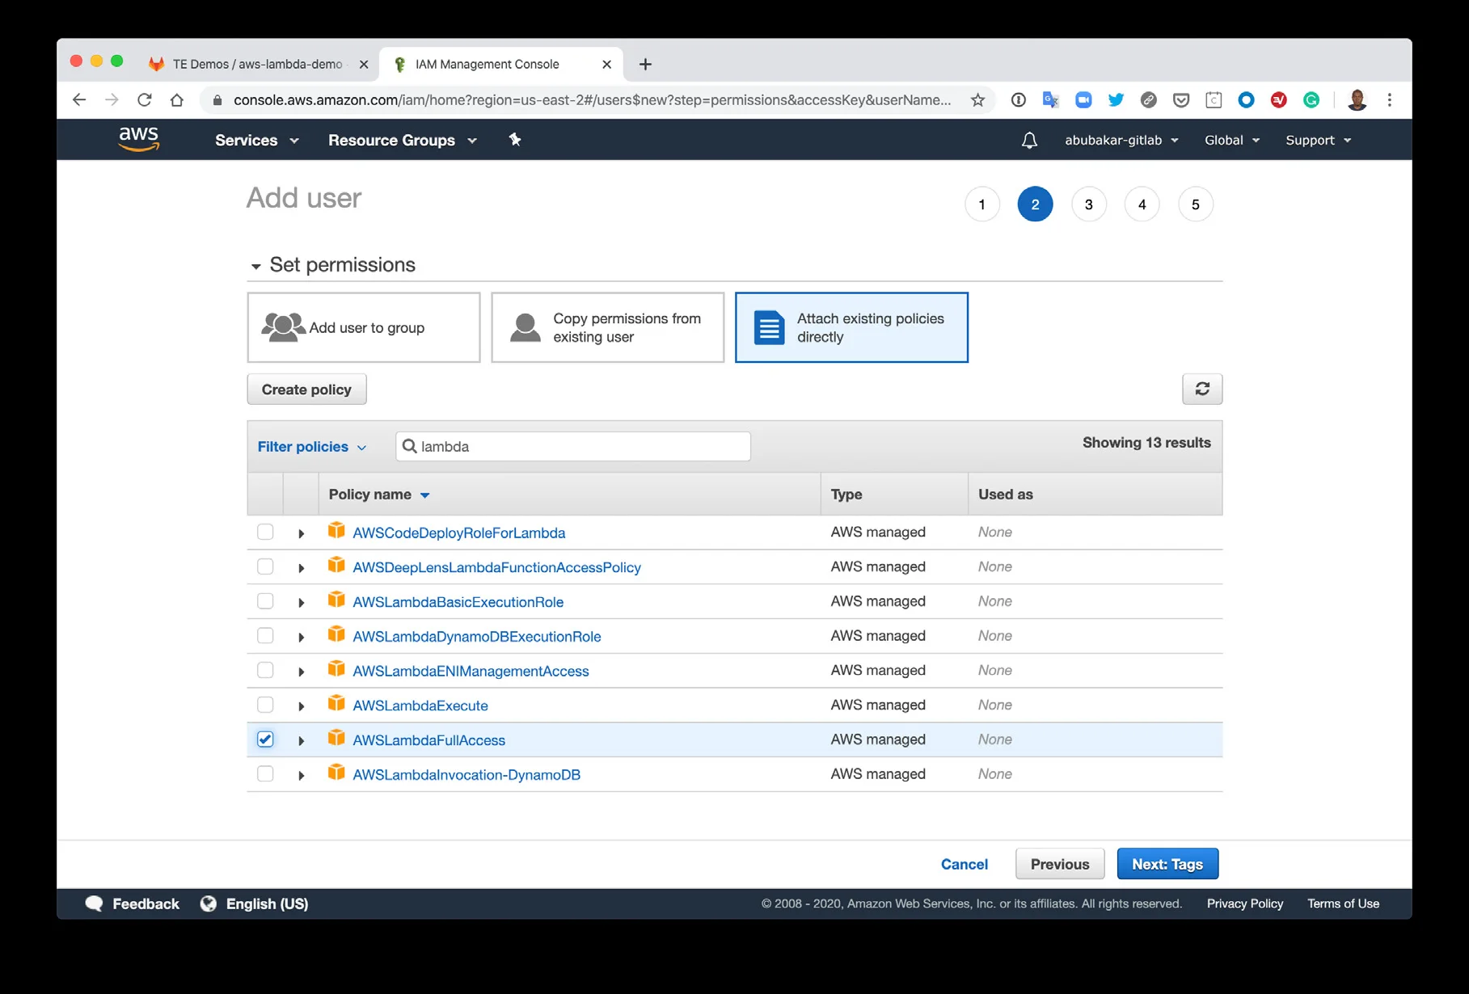
Task: Expand the AWSCodeDeployRoleForLambda policy row
Action: coord(301,533)
